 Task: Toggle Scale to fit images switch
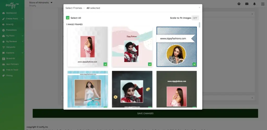(x=195, y=18)
